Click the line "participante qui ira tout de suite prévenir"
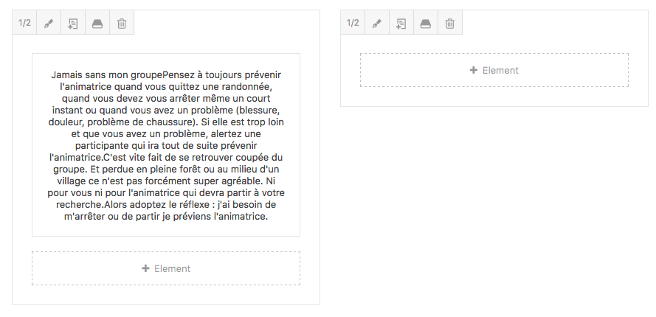Screen dimensions: 656x317 [x=166, y=145]
